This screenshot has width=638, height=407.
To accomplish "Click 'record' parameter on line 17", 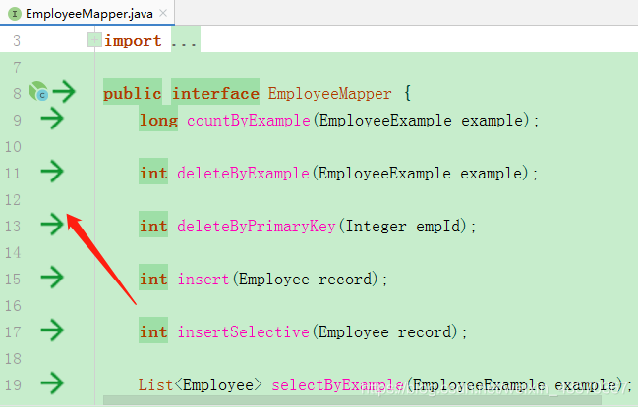I will tap(425, 331).
